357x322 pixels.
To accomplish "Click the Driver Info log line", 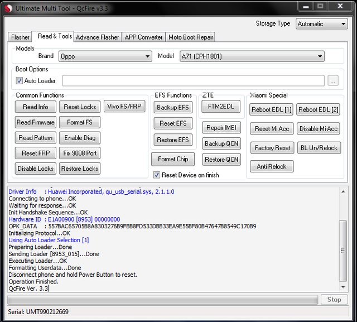I will (x=91, y=192).
